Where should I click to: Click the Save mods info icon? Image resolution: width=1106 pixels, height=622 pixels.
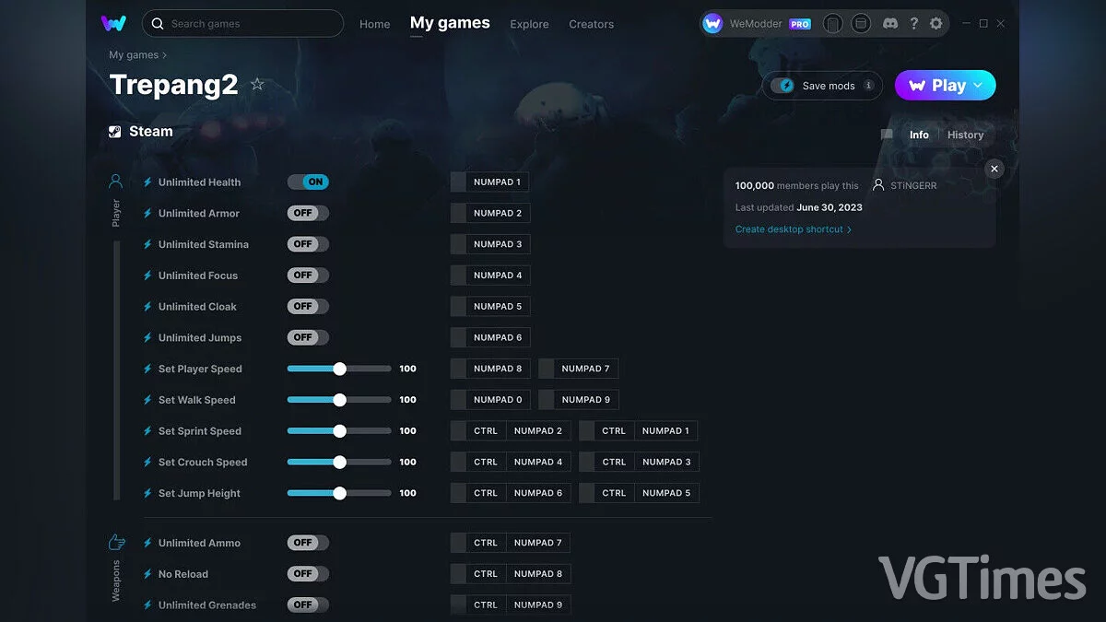click(867, 86)
